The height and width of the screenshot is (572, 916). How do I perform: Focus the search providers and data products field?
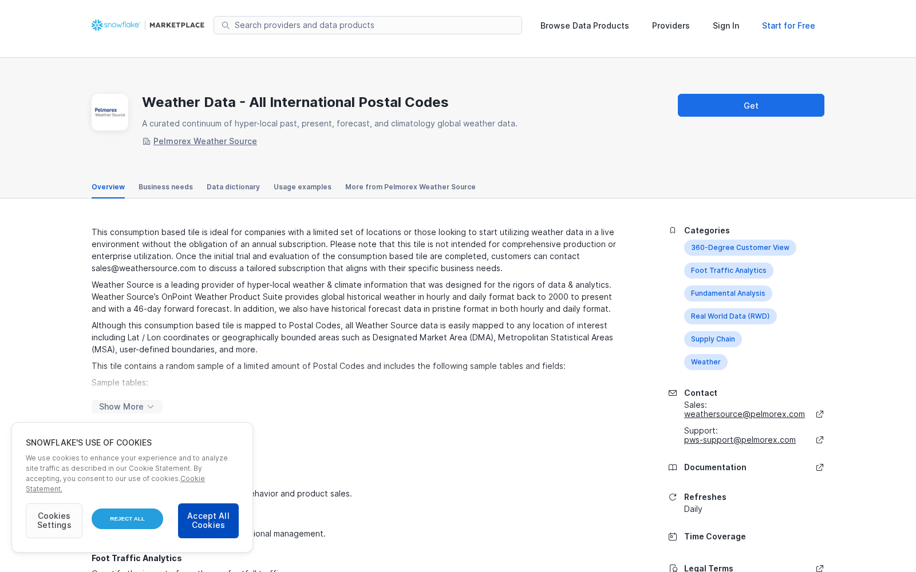368,25
